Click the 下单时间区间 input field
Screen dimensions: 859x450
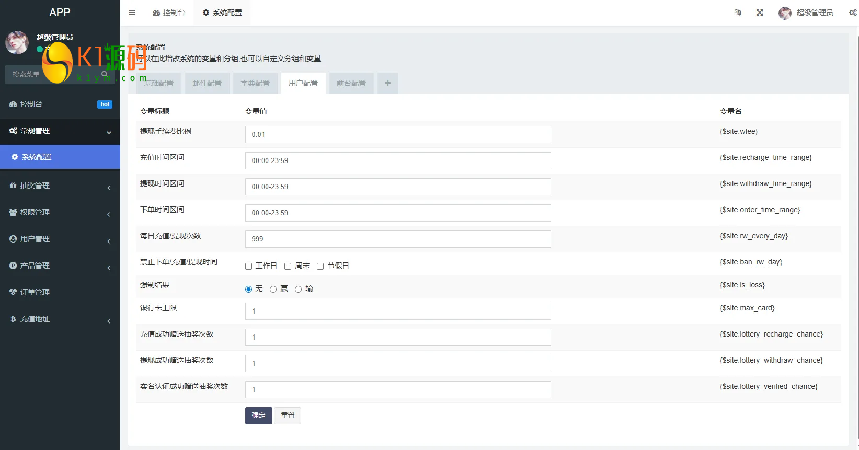click(398, 213)
